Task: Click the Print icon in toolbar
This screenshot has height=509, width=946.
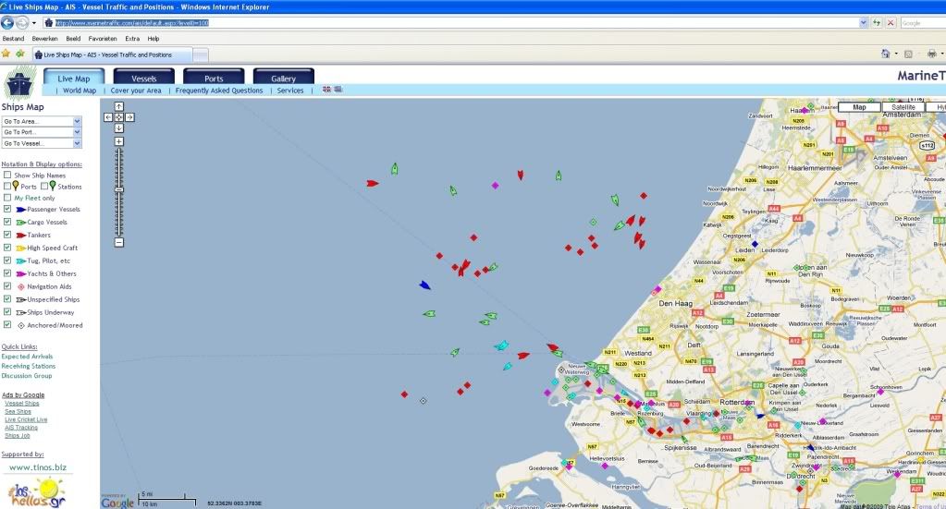Action: point(931,55)
